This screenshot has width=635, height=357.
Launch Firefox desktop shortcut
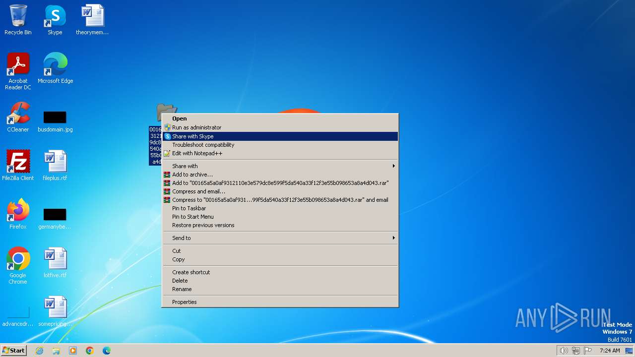(x=18, y=214)
